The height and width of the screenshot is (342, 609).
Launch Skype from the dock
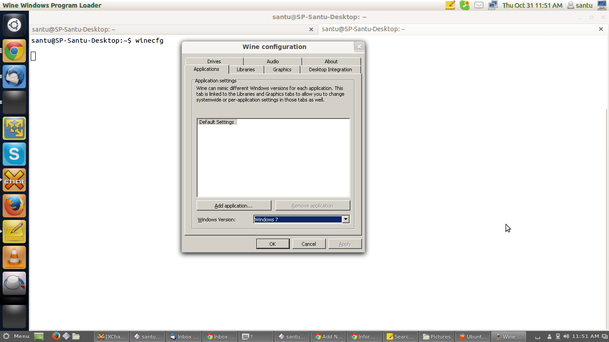tap(14, 154)
